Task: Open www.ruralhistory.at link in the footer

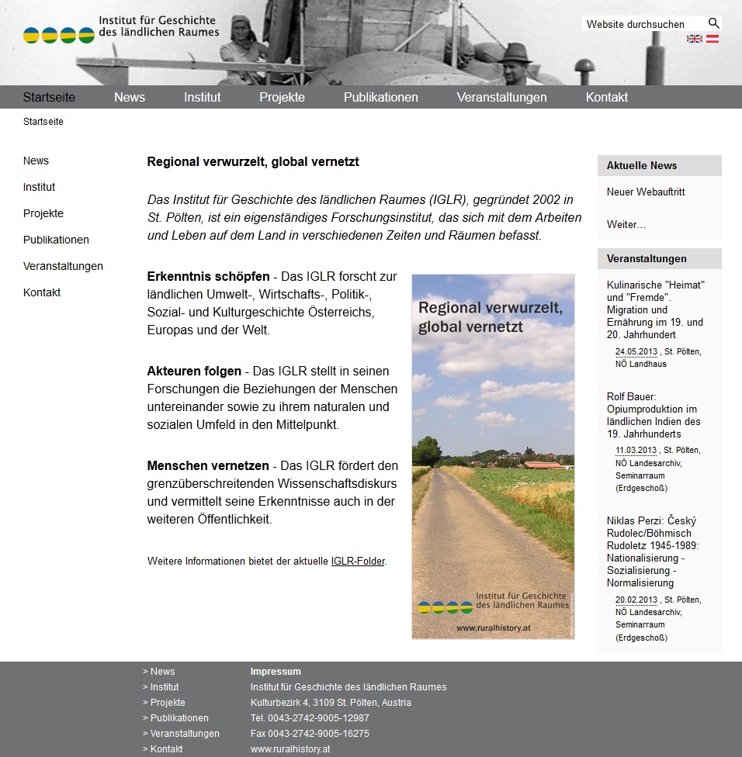Action: click(290, 749)
